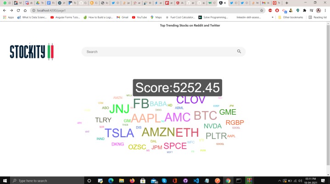Open Chrome three-dot menu

[x=325, y=10]
